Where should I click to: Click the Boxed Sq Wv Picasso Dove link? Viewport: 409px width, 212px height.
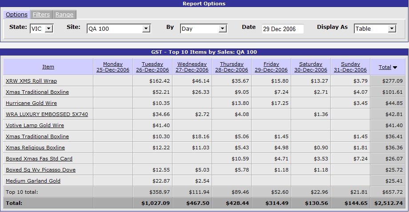[40, 170]
